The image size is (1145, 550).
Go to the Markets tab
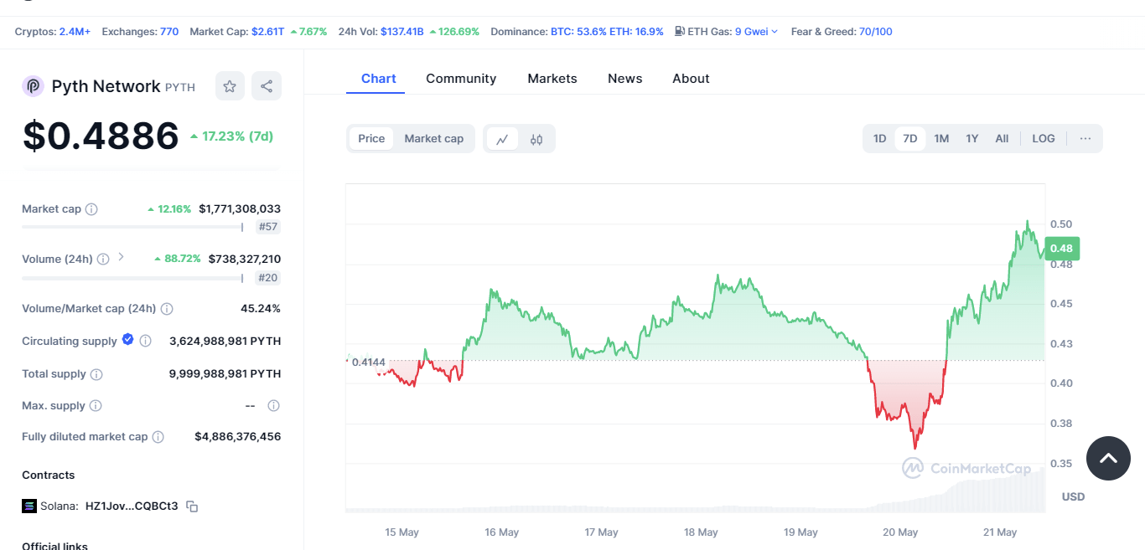[552, 79]
